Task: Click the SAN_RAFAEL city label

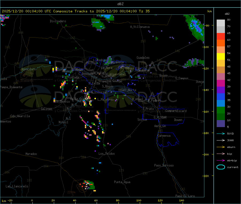Action: (98, 73)
